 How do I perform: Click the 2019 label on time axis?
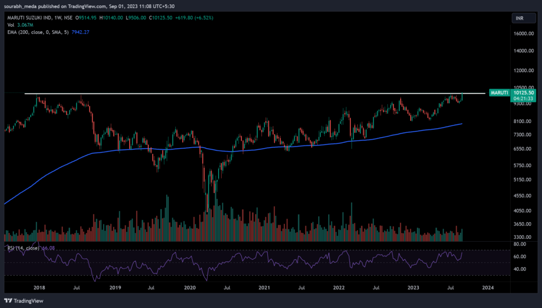[x=115, y=287]
